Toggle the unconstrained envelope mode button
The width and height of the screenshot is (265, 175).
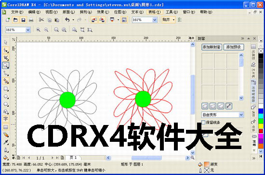229,106
